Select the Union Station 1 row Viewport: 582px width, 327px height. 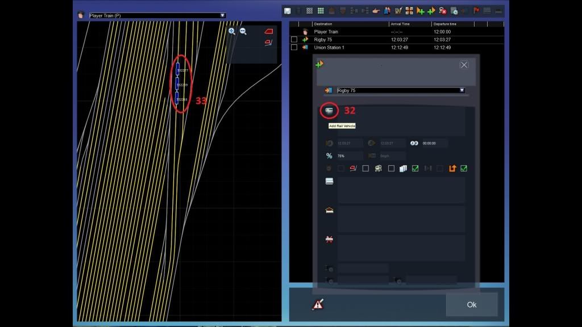coord(396,48)
